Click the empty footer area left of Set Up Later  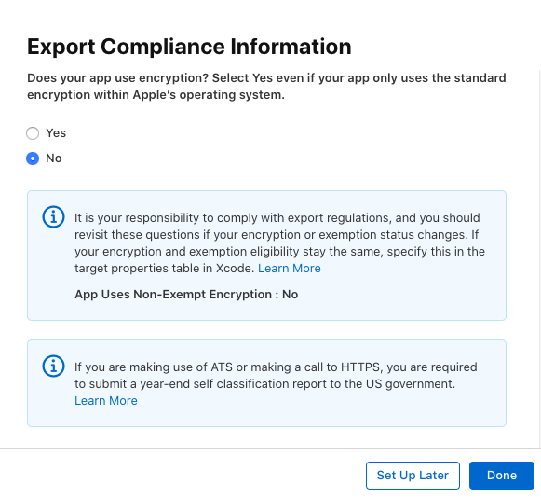183,476
